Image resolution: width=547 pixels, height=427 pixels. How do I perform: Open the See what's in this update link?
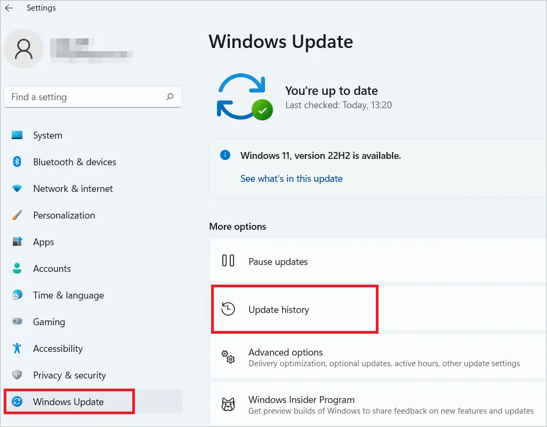292,179
